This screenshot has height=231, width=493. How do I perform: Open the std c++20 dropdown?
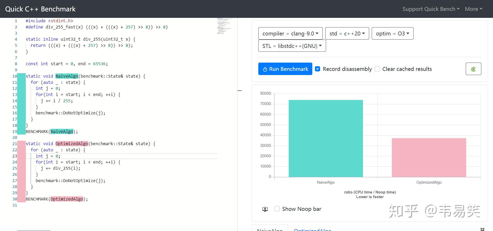[x=347, y=33]
